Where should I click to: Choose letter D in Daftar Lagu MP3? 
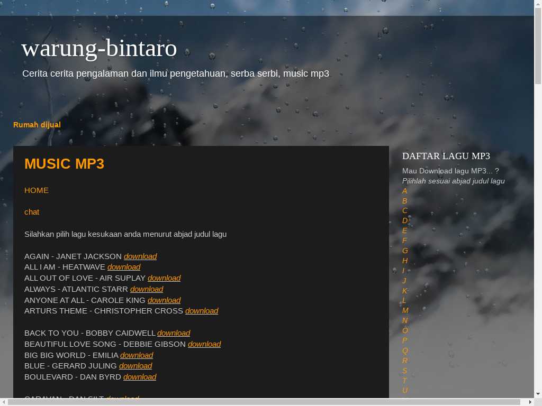pyautogui.click(x=405, y=220)
